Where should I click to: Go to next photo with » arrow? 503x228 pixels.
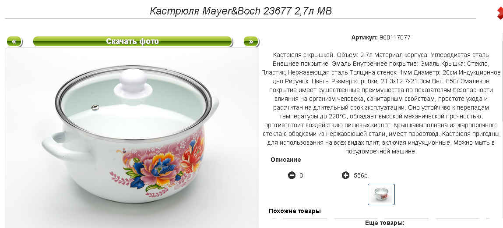[251, 41]
